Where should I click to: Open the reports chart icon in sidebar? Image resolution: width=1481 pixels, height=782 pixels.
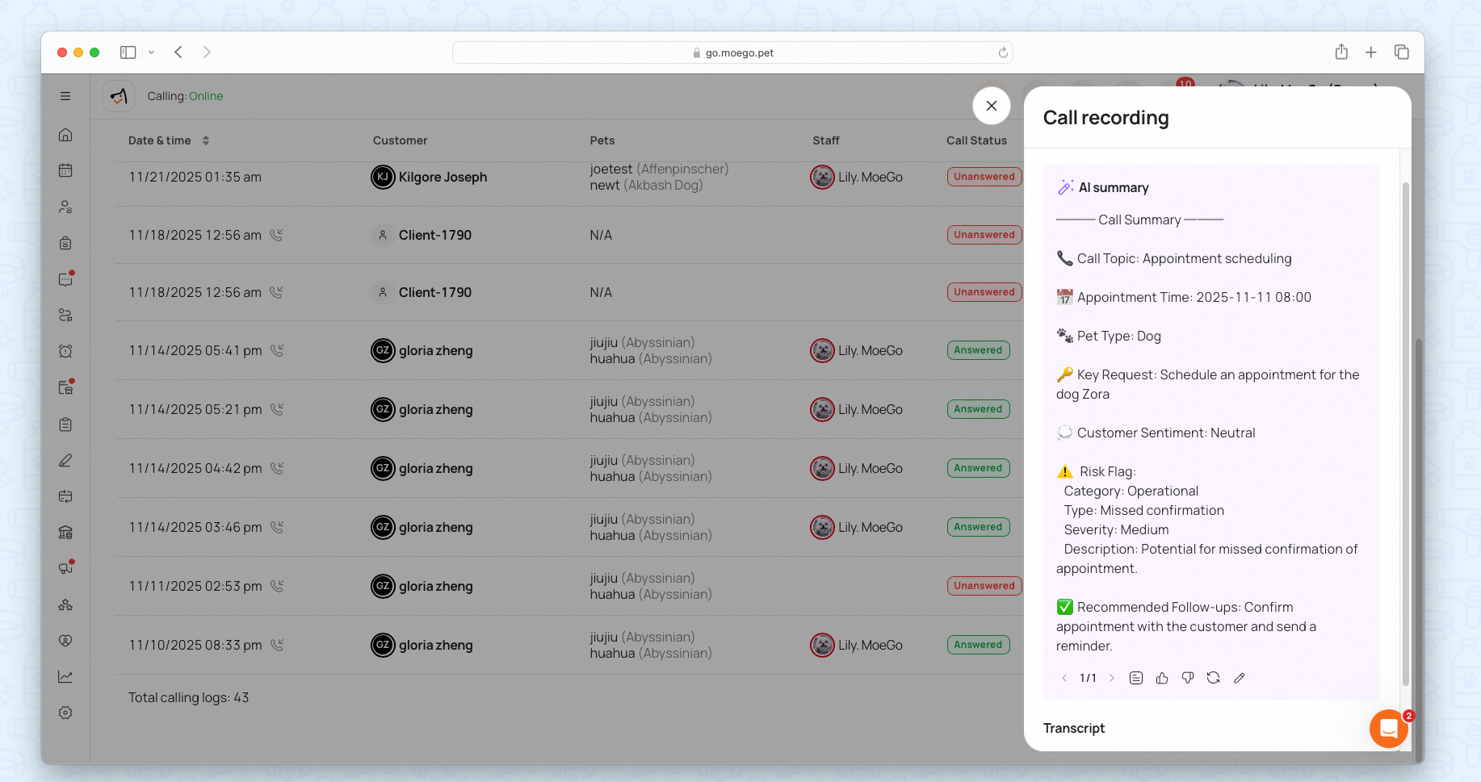(65, 676)
